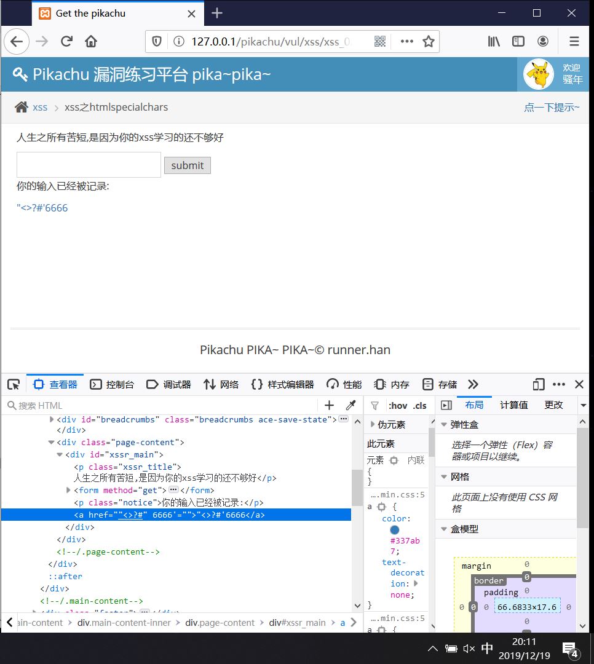Image resolution: width=594 pixels, height=664 pixels.
Task: Click the #337ab7 color swatch
Action: tap(394, 530)
